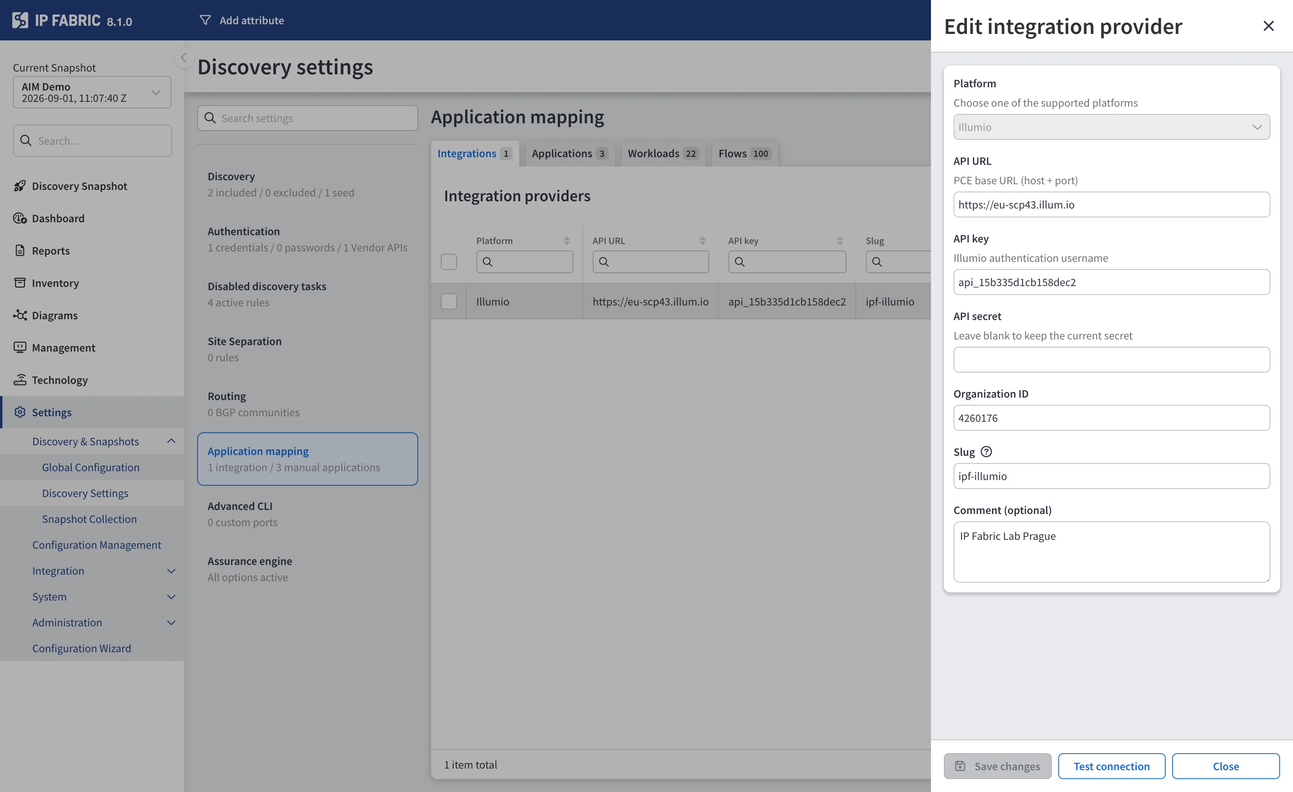Click the Save changes button
The width and height of the screenshot is (1293, 792).
click(997, 766)
